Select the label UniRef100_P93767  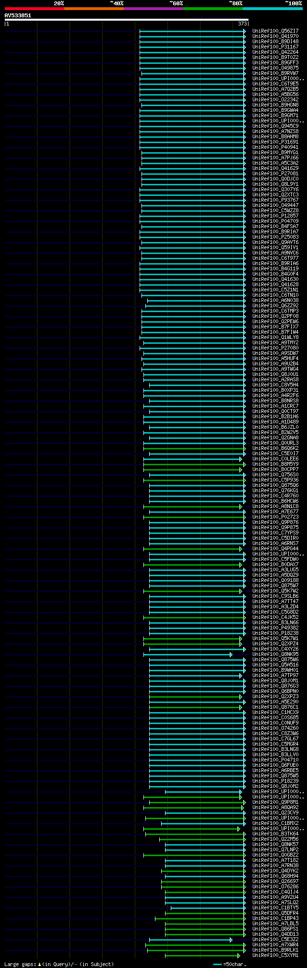pos(275,200)
